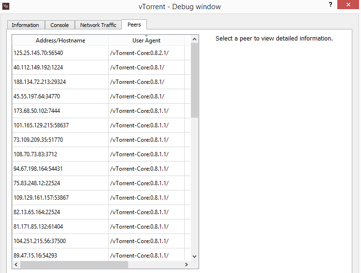Screen dimensions: 361x273
Task: Select peer 94.67.198.164:54431
Action: point(60,169)
